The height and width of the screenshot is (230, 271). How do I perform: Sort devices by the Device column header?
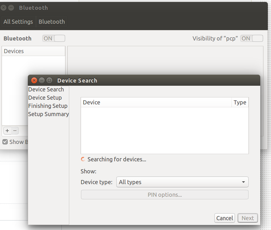tap(156, 103)
